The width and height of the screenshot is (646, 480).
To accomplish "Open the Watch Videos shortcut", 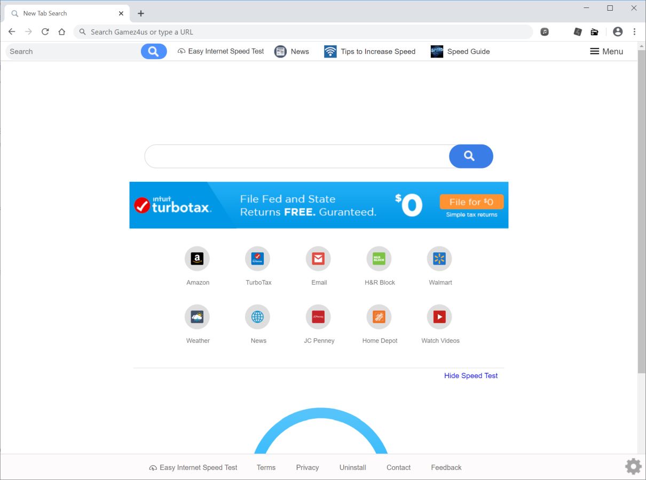I will tap(439, 316).
